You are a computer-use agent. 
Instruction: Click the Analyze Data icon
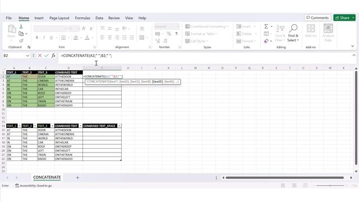pyautogui.click(x=328, y=29)
